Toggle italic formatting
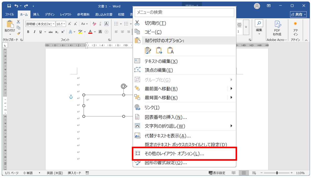 pos(34,32)
